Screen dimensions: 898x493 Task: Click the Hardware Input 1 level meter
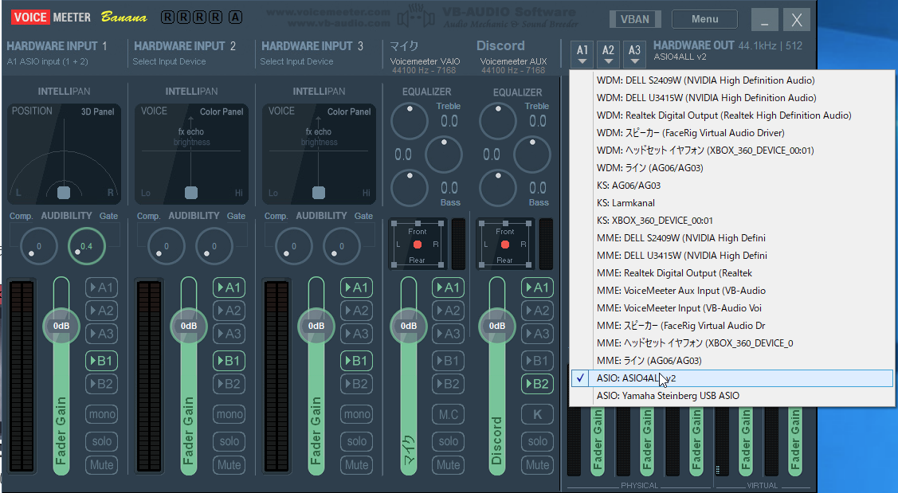point(22,376)
